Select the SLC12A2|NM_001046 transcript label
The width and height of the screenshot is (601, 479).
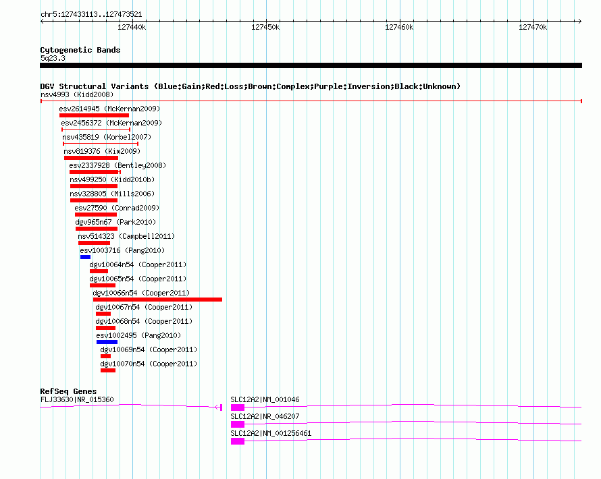point(265,399)
